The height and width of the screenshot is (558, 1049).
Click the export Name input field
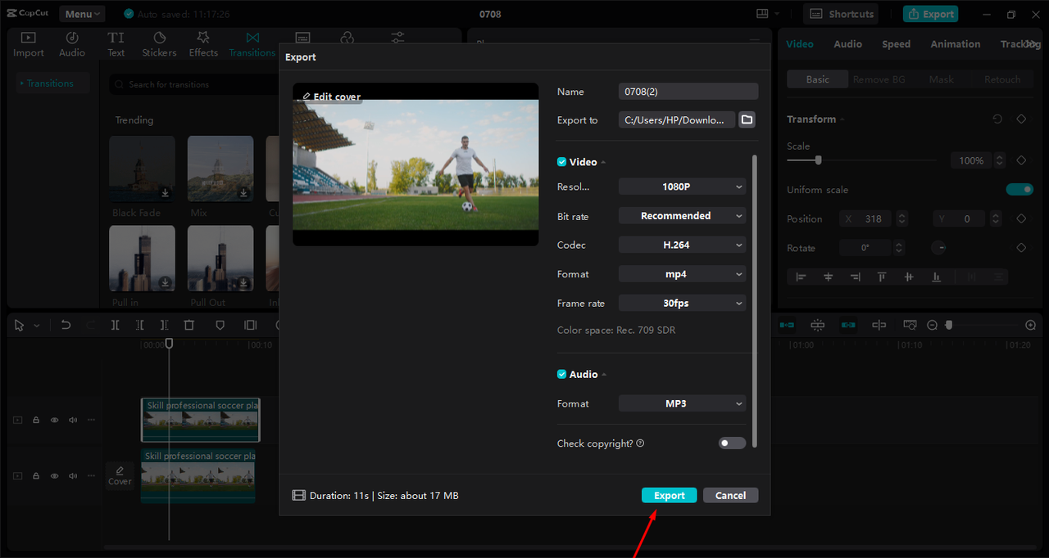(688, 92)
